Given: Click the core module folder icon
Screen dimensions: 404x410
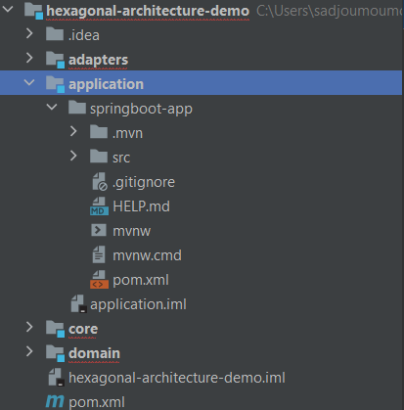Looking at the screenshot, I should [55, 329].
